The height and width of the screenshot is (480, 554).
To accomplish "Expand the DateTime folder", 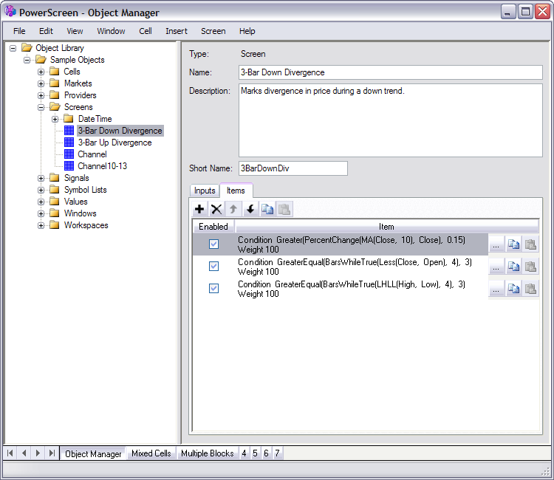I will tap(55, 119).
